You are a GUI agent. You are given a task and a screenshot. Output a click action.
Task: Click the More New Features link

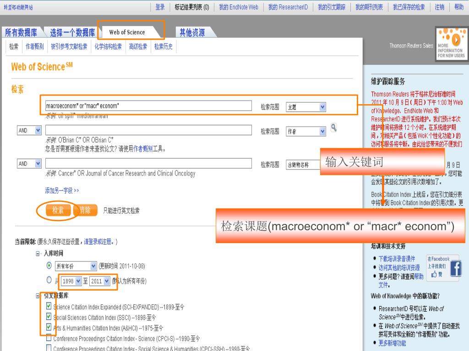[392, 343]
